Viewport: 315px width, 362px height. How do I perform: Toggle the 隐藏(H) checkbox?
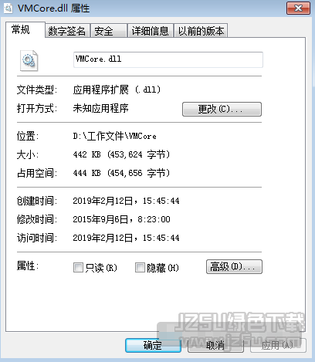click(x=140, y=268)
